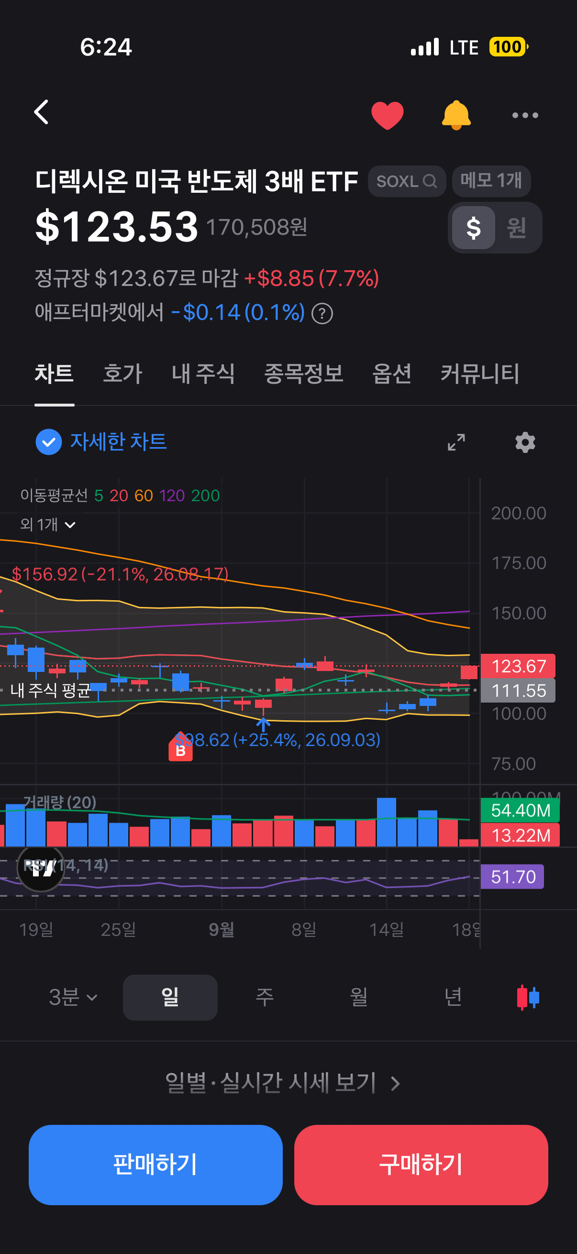Toggle the 자세한 차트 checkbox

click(x=49, y=442)
